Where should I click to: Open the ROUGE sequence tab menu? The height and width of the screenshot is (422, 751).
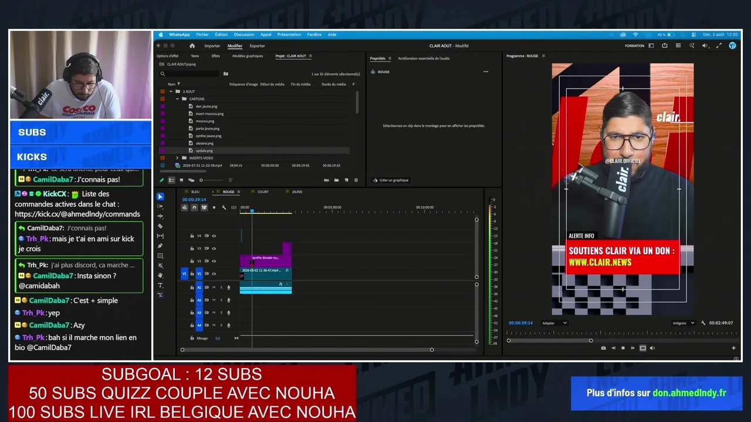click(x=238, y=192)
